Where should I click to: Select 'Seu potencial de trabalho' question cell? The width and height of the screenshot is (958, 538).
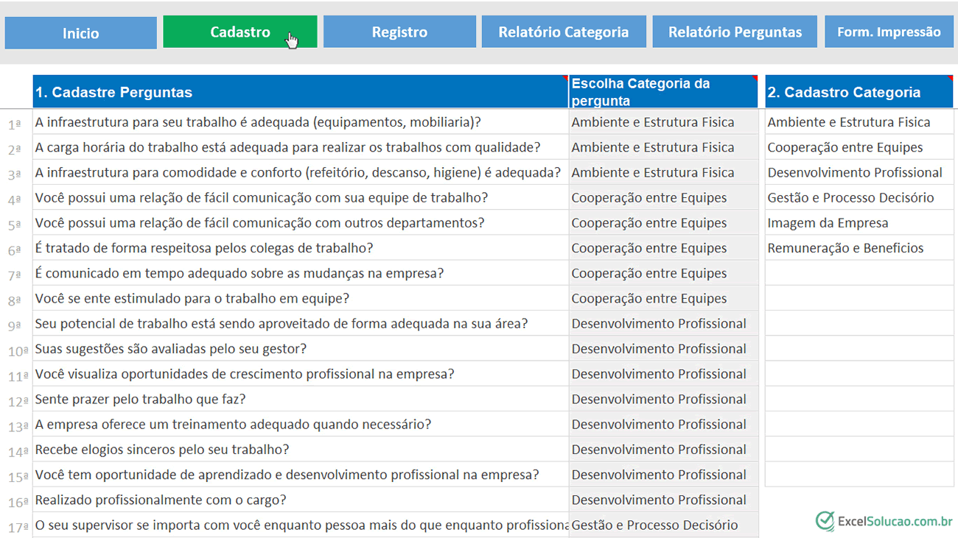pos(301,323)
